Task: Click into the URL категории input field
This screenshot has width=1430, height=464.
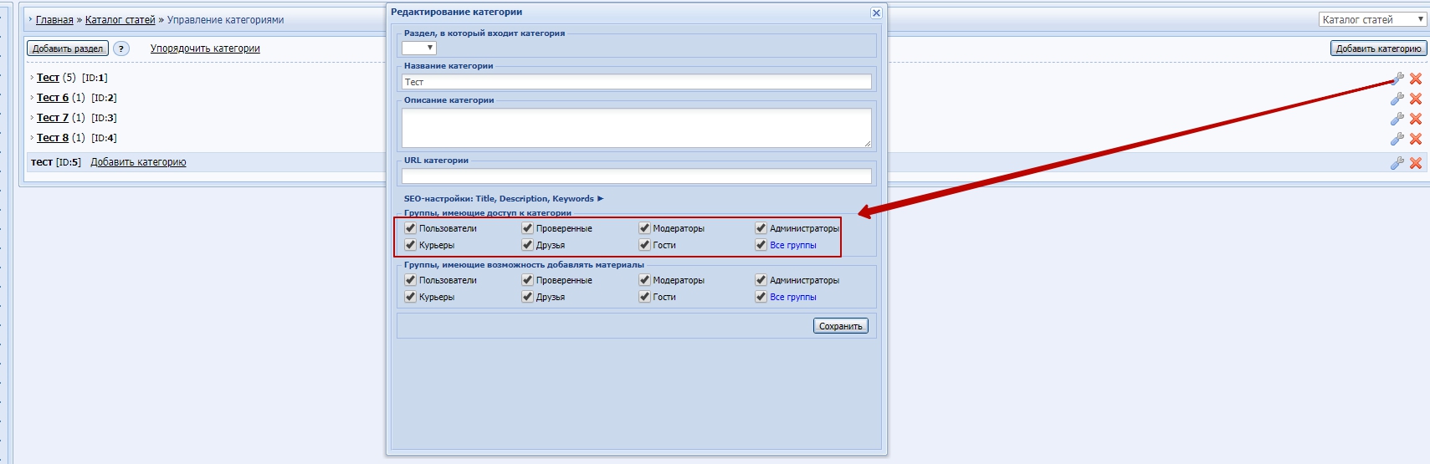Action: pos(636,176)
